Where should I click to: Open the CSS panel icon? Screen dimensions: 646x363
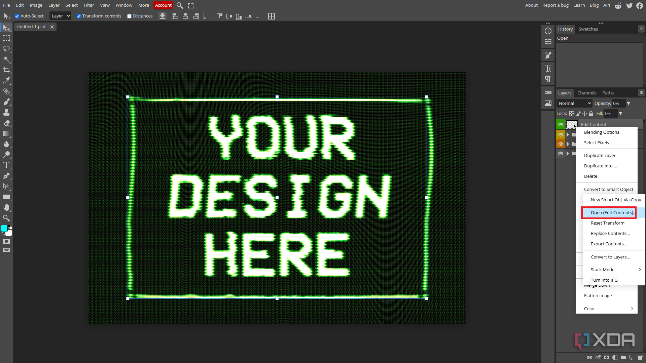click(548, 92)
